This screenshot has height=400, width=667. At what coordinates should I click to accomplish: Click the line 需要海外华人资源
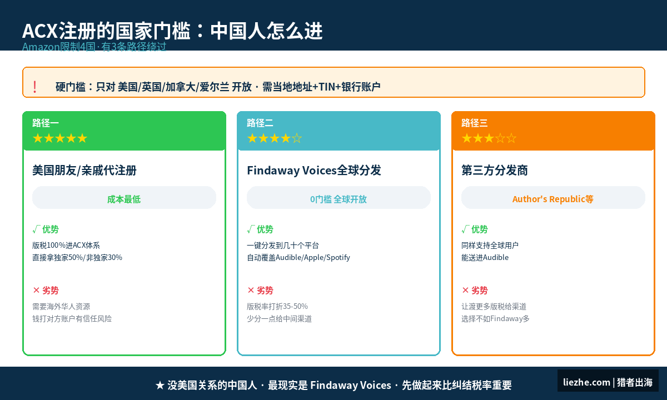(61, 306)
